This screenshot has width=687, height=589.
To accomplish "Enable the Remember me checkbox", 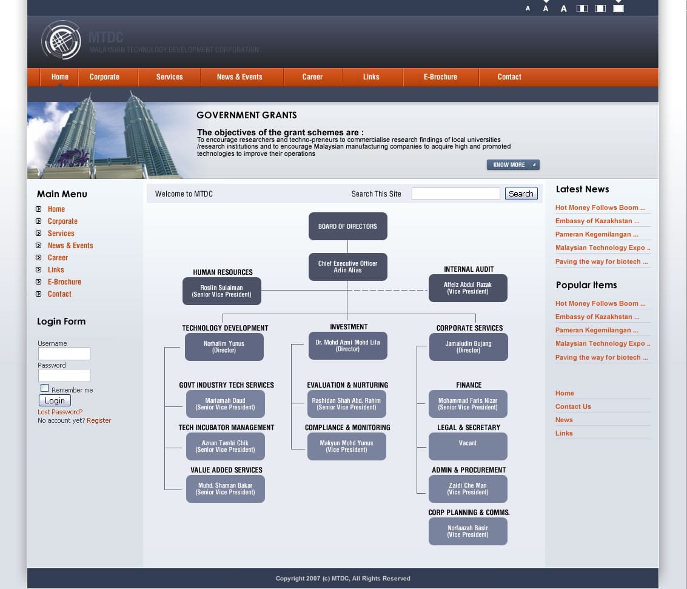I will [44, 388].
